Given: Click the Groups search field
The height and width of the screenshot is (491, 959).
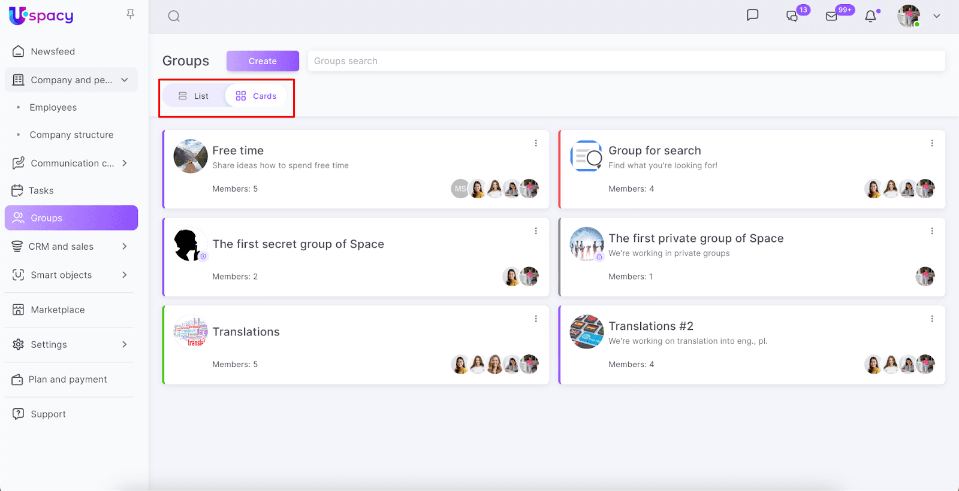Looking at the screenshot, I should pyautogui.click(x=626, y=61).
